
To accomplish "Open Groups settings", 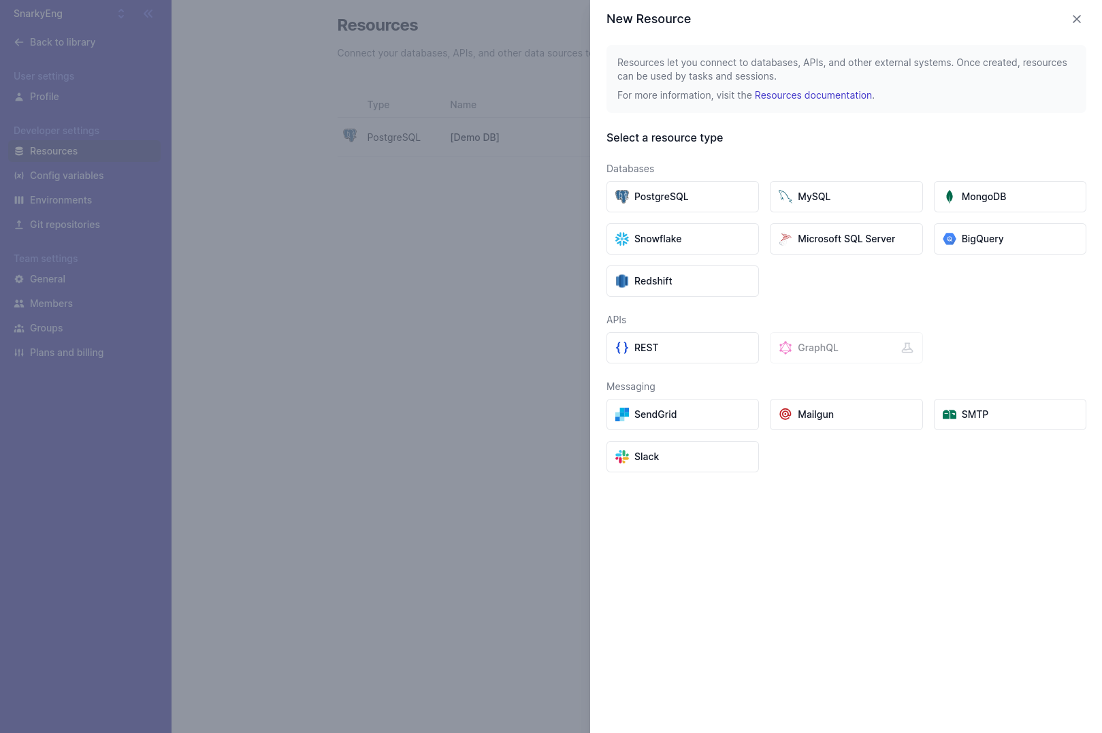I will (84, 328).
